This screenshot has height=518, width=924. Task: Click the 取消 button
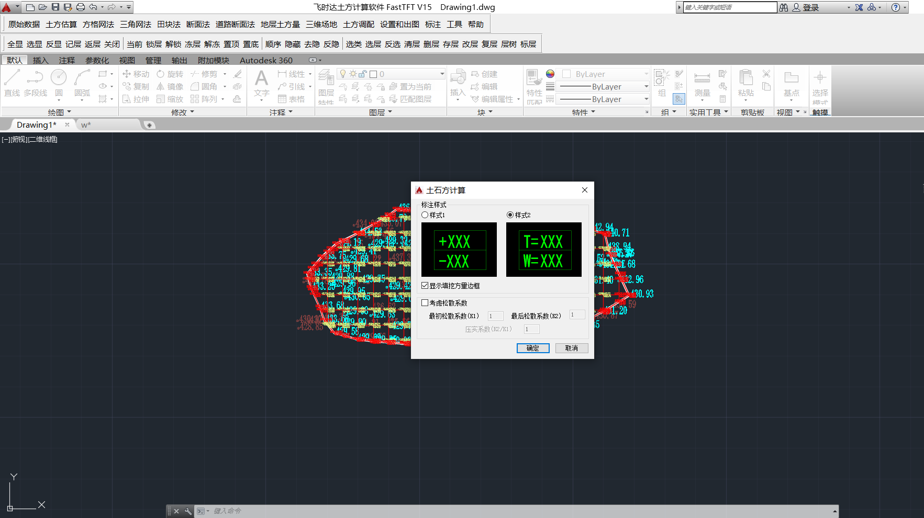click(x=572, y=348)
